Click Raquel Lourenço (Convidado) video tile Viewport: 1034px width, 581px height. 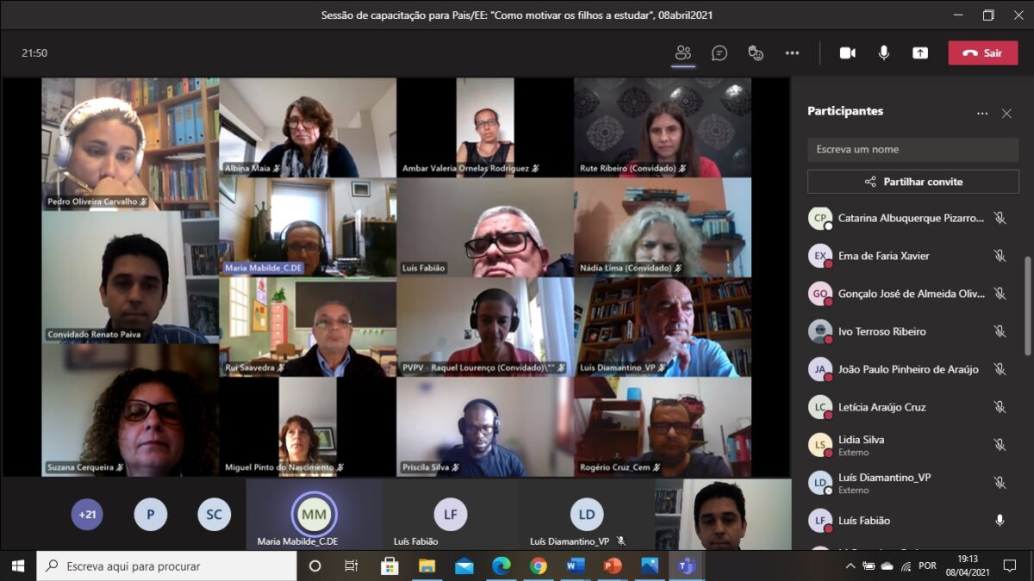[x=485, y=327]
